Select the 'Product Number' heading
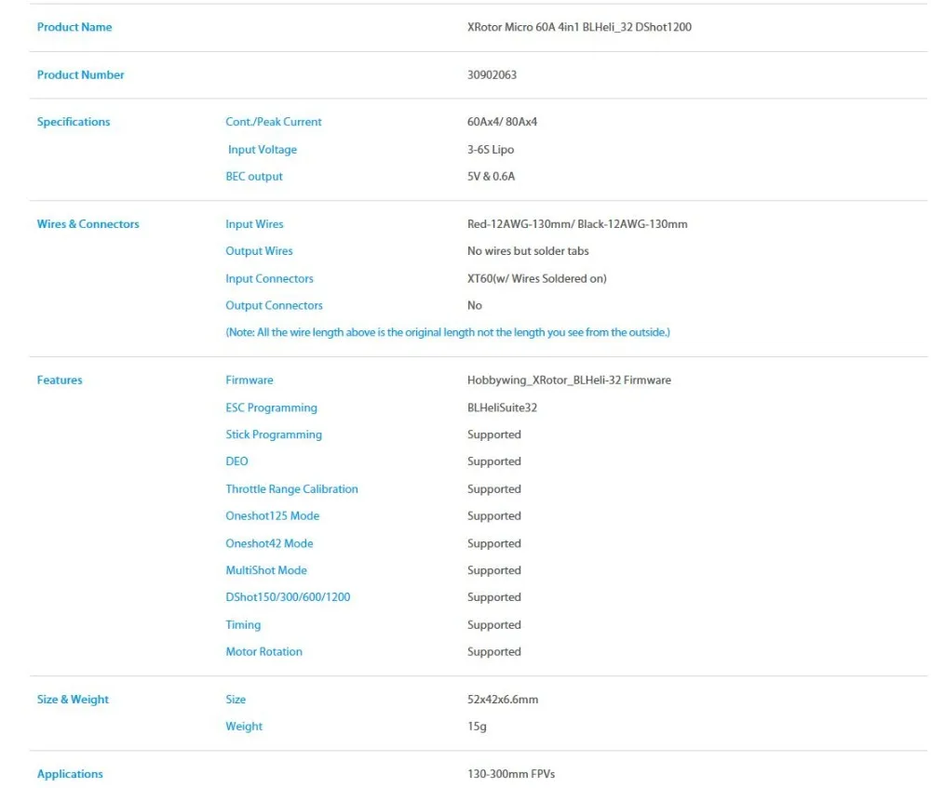 (80, 74)
